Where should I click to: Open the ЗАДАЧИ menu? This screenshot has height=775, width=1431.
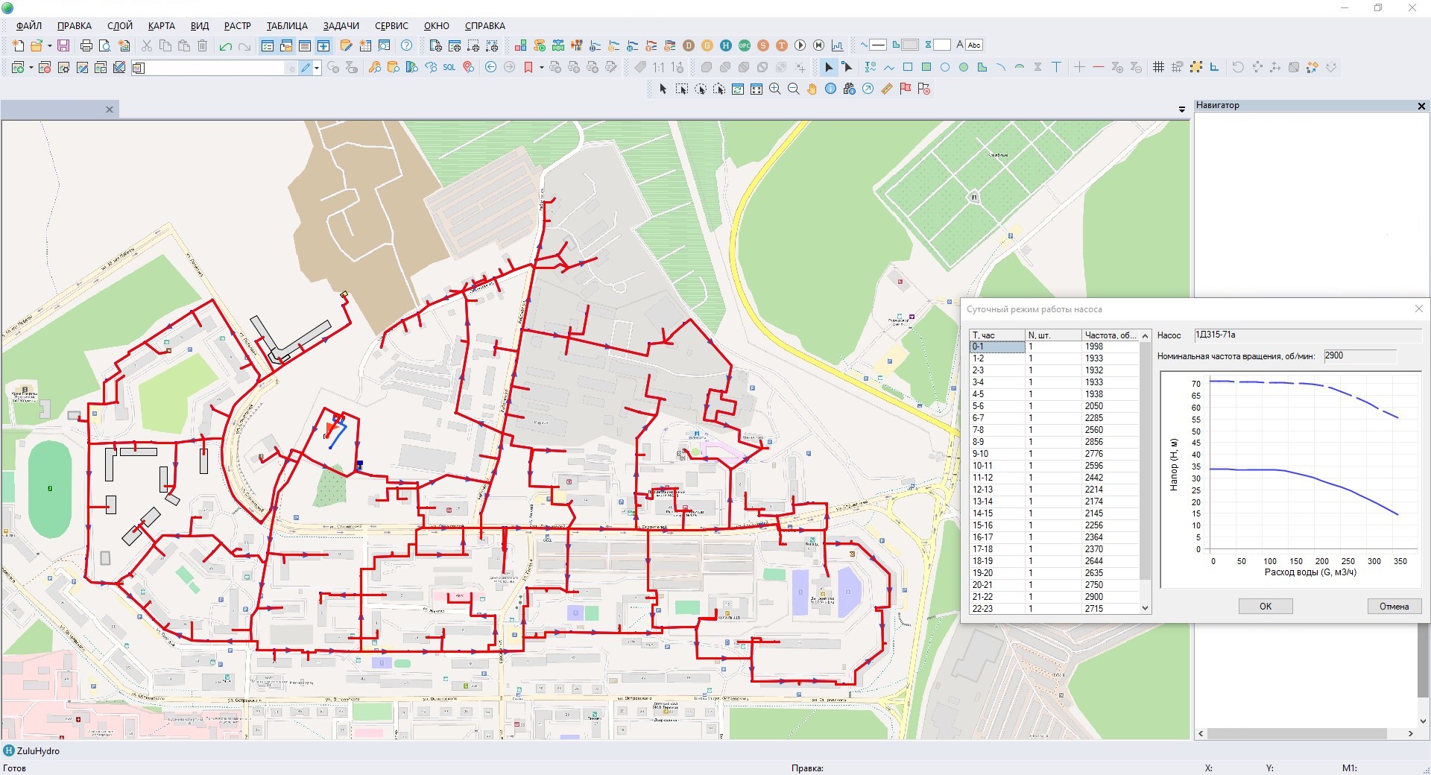click(x=341, y=25)
